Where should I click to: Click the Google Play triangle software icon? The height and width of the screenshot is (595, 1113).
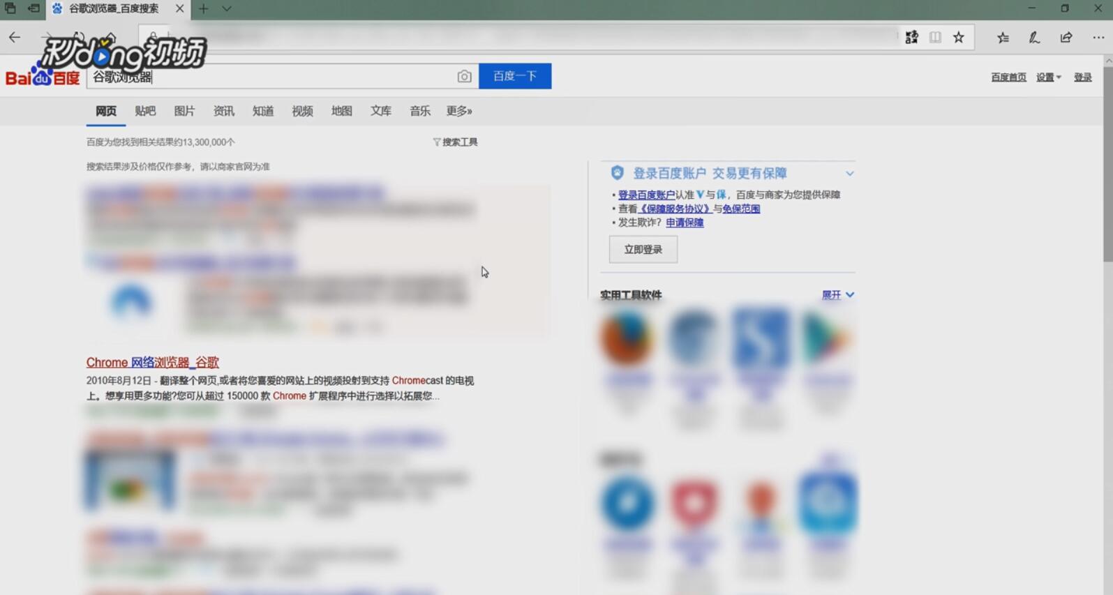pos(826,338)
